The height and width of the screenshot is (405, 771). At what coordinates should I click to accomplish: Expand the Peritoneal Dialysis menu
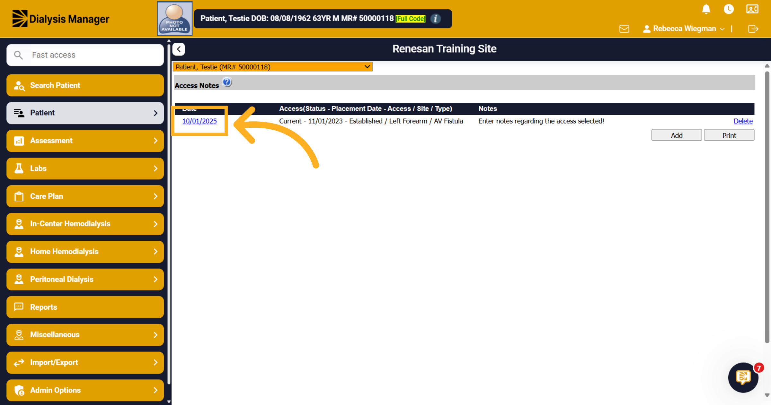tap(85, 280)
